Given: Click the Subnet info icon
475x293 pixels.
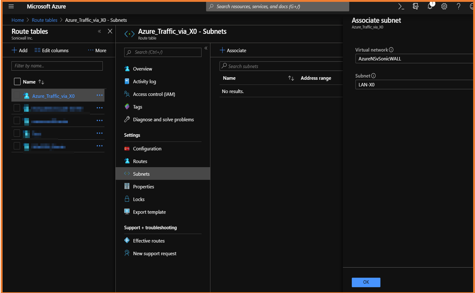Looking at the screenshot, I should [373, 76].
